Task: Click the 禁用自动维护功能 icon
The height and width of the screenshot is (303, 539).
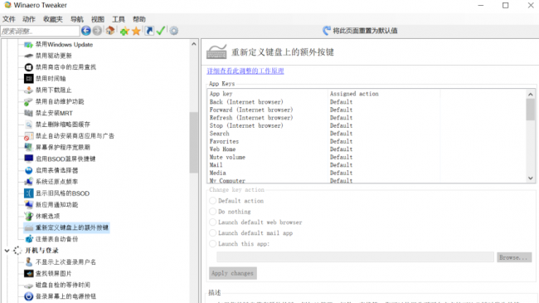Action: point(28,101)
